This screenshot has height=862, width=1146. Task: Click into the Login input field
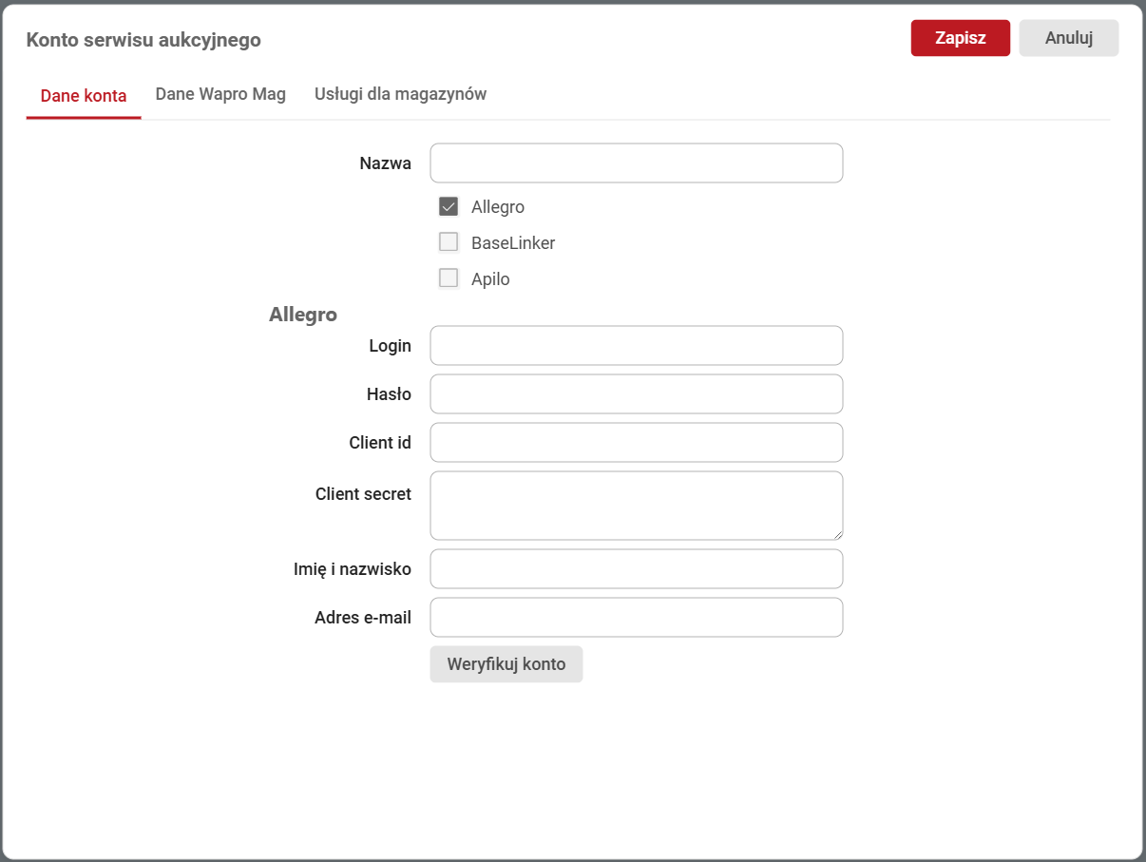point(636,346)
